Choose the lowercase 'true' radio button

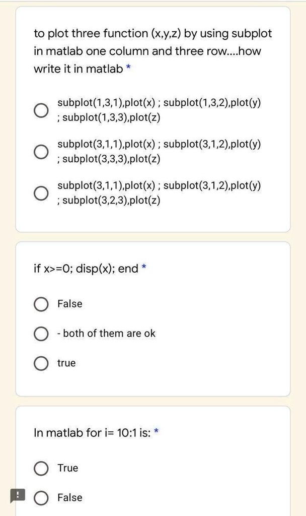point(41,363)
